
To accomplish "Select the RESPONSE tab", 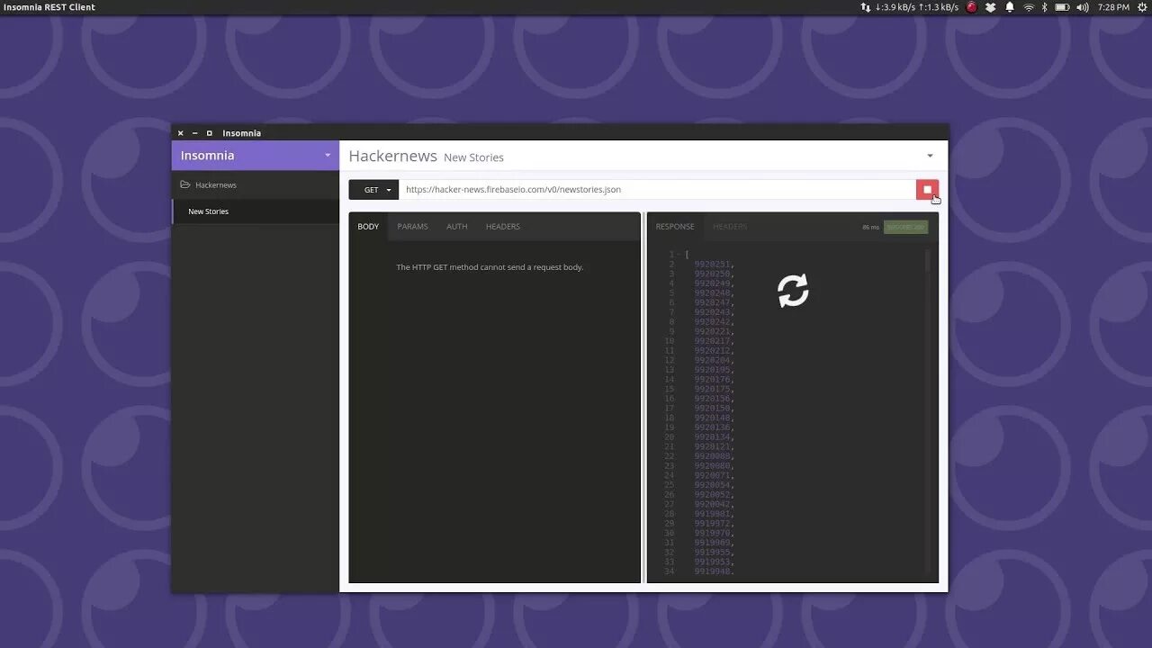I will point(675,227).
